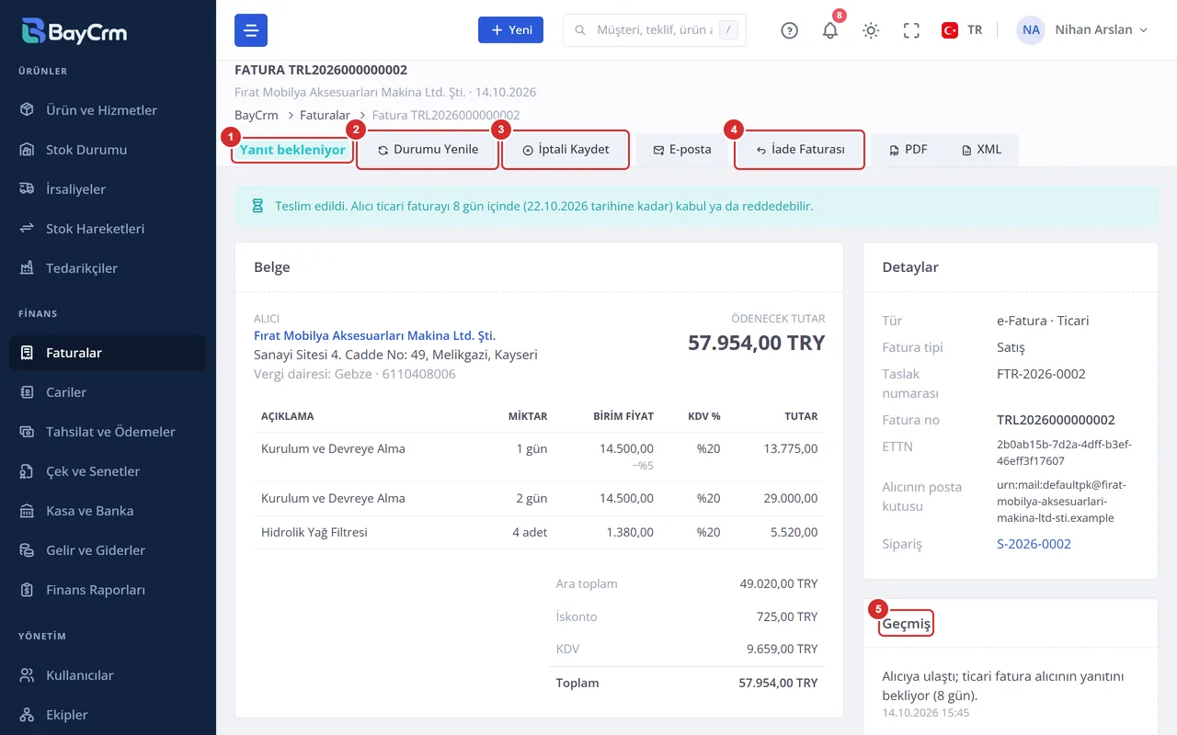Screen dimensions: 1177x735
Task: Select Tedarikçiler in the sidebar
Action: coord(108,268)
